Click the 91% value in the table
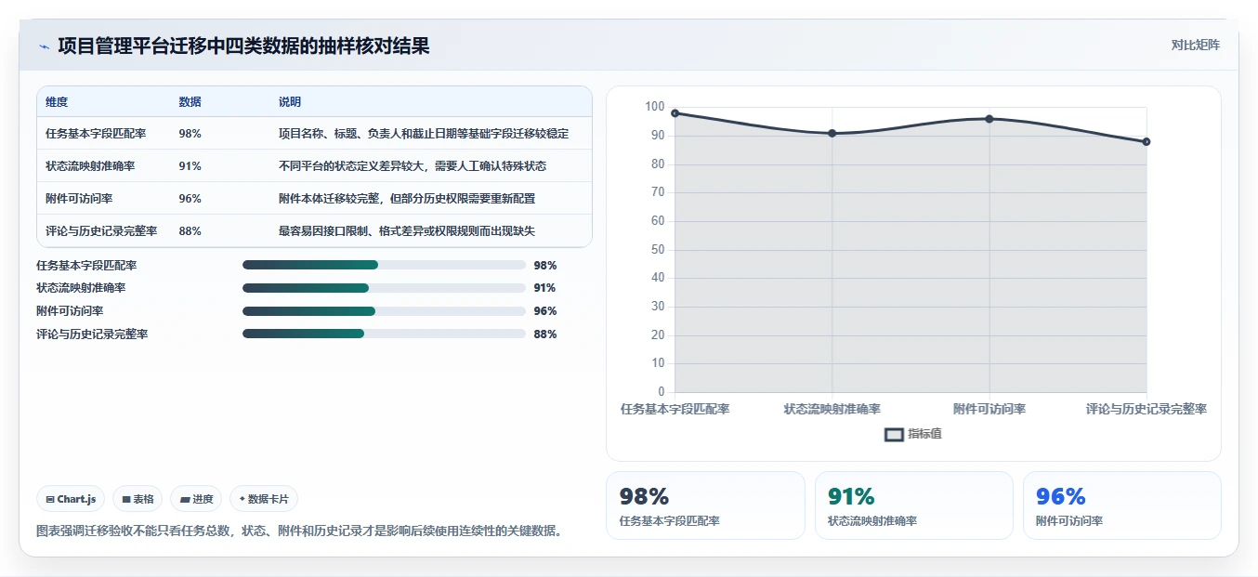This screenshot has height=577, width=1258. (x=190, y=166)
